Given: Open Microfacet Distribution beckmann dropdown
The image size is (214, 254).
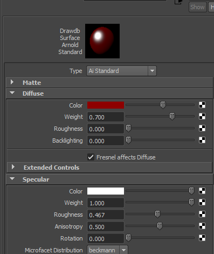Looking at the screenshot, I should 107,250.
